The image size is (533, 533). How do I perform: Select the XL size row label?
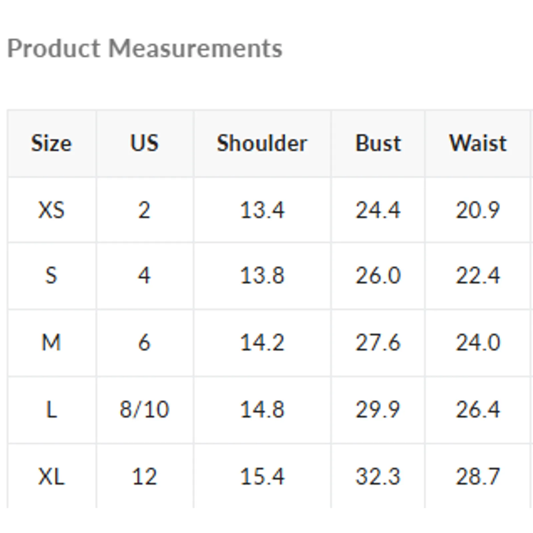[x=51, y=476]
